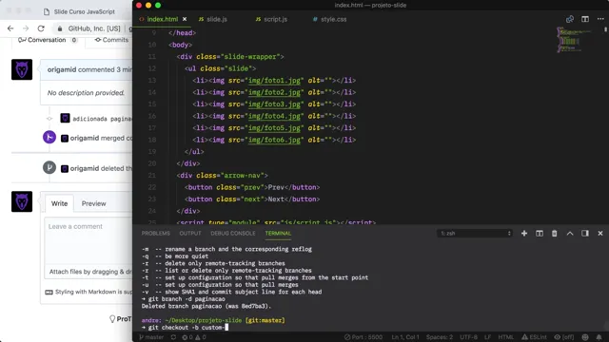Click Port : 5500 live server status
The image size is (609, 342).
tap(363, 337)
